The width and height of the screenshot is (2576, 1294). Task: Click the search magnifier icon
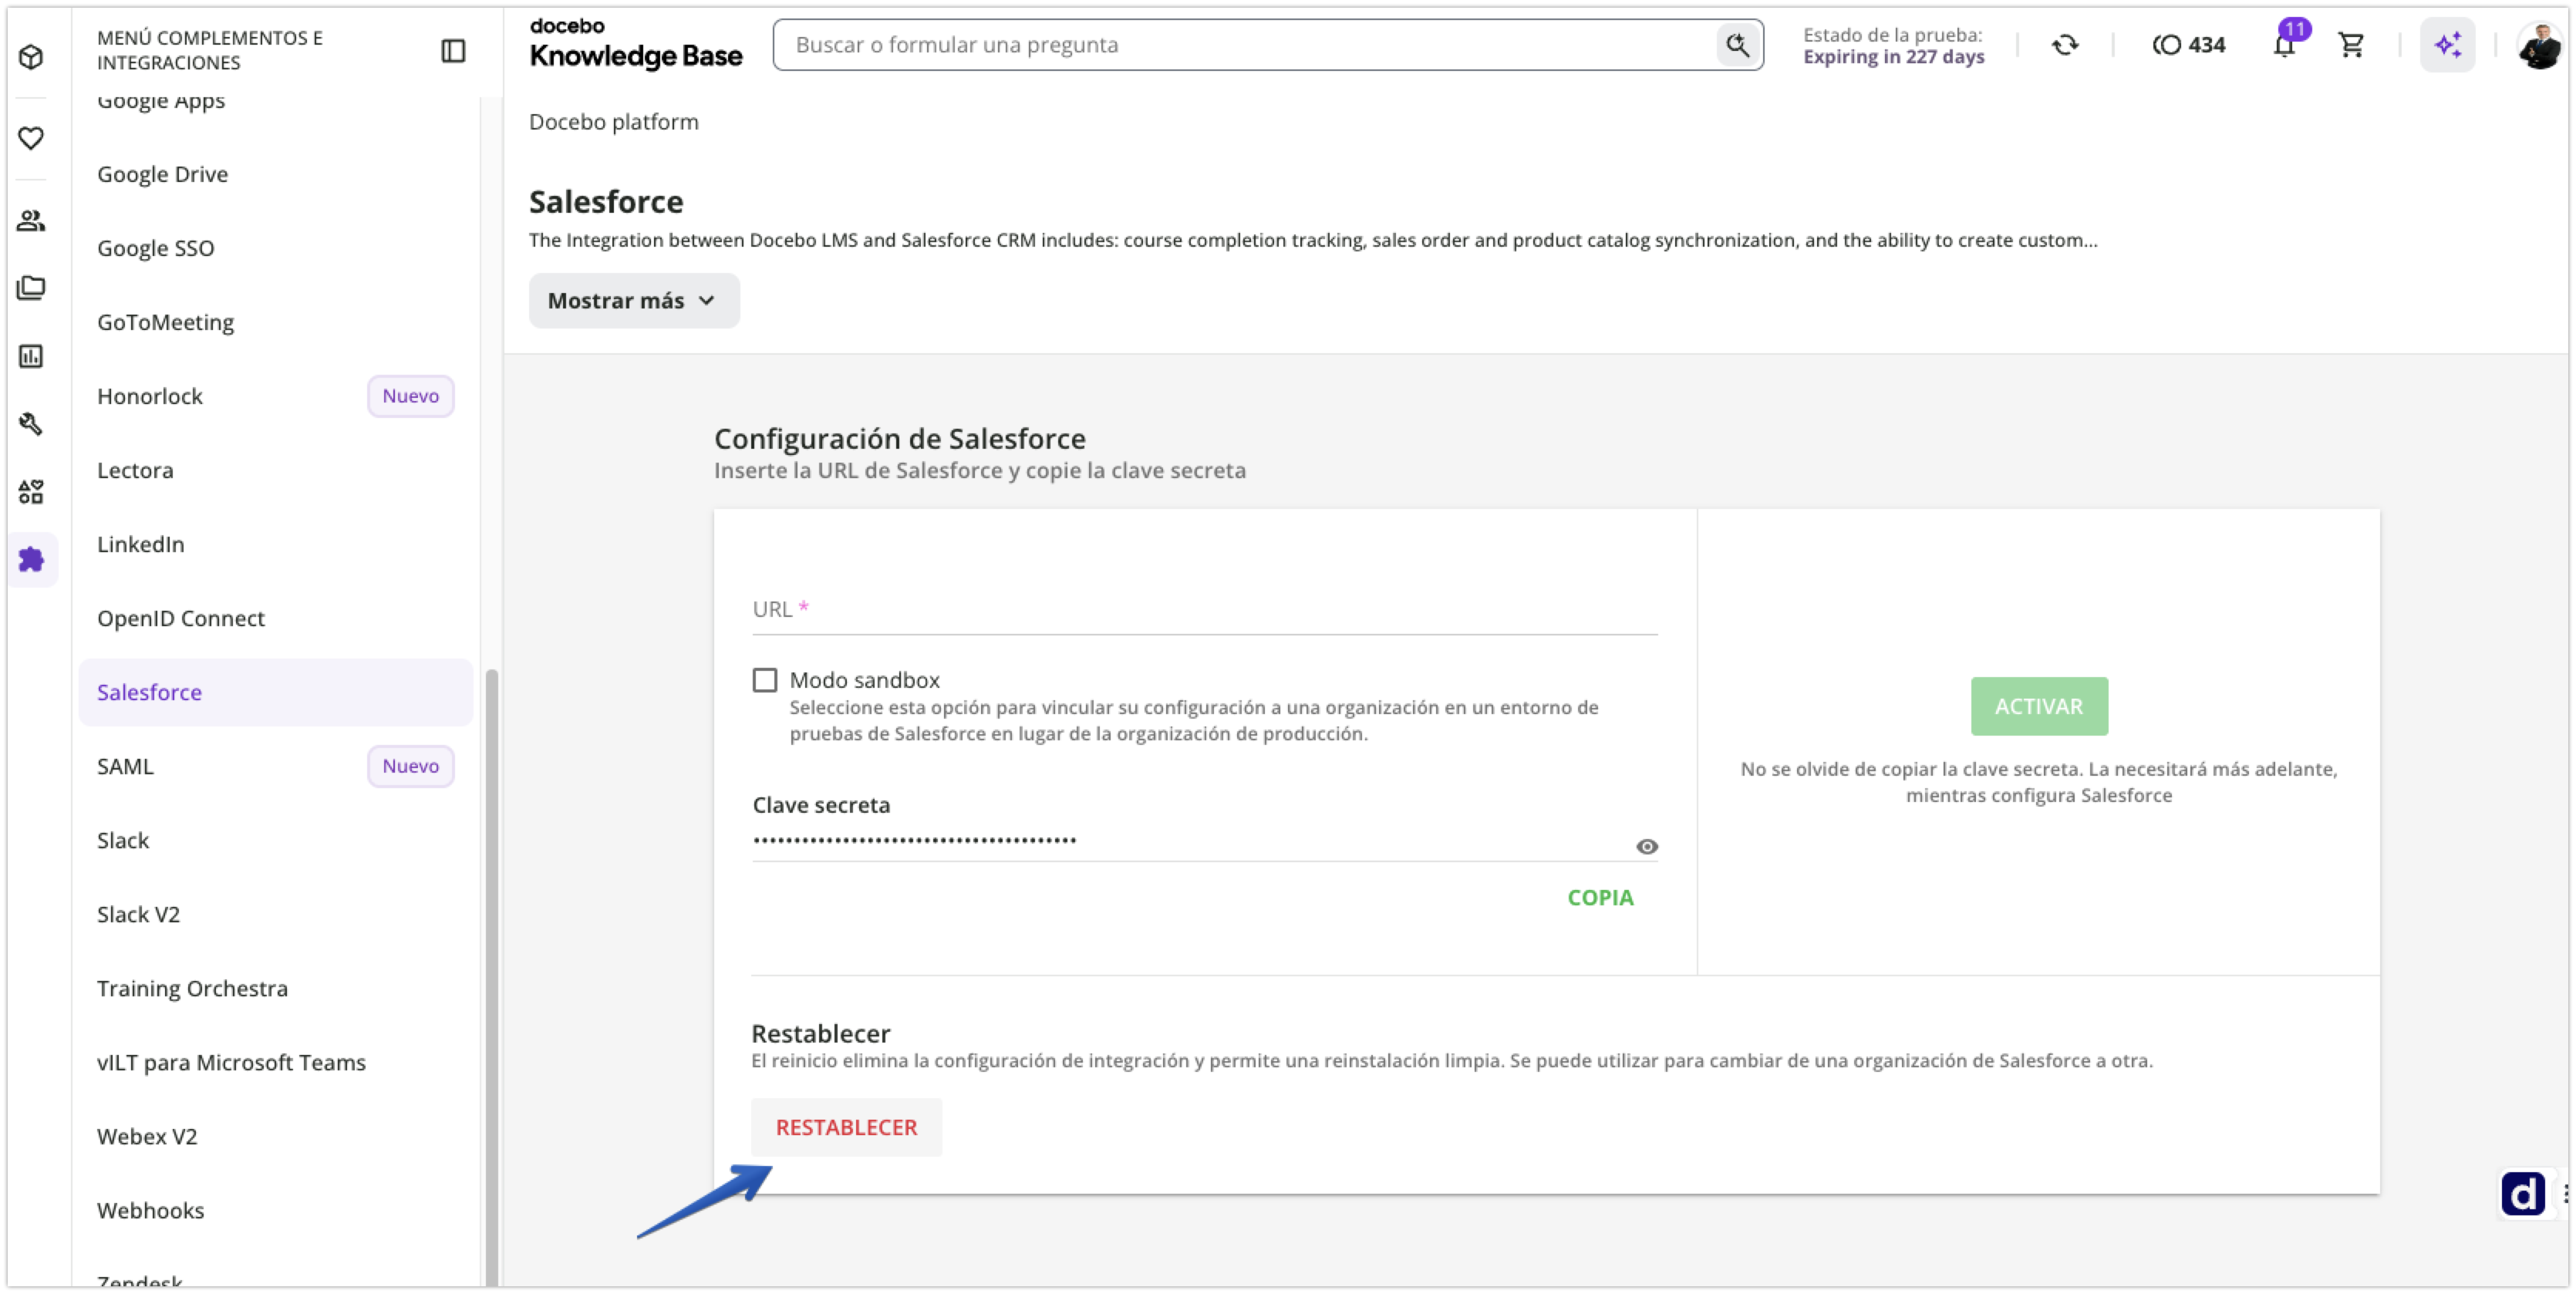pos(1737,45)
